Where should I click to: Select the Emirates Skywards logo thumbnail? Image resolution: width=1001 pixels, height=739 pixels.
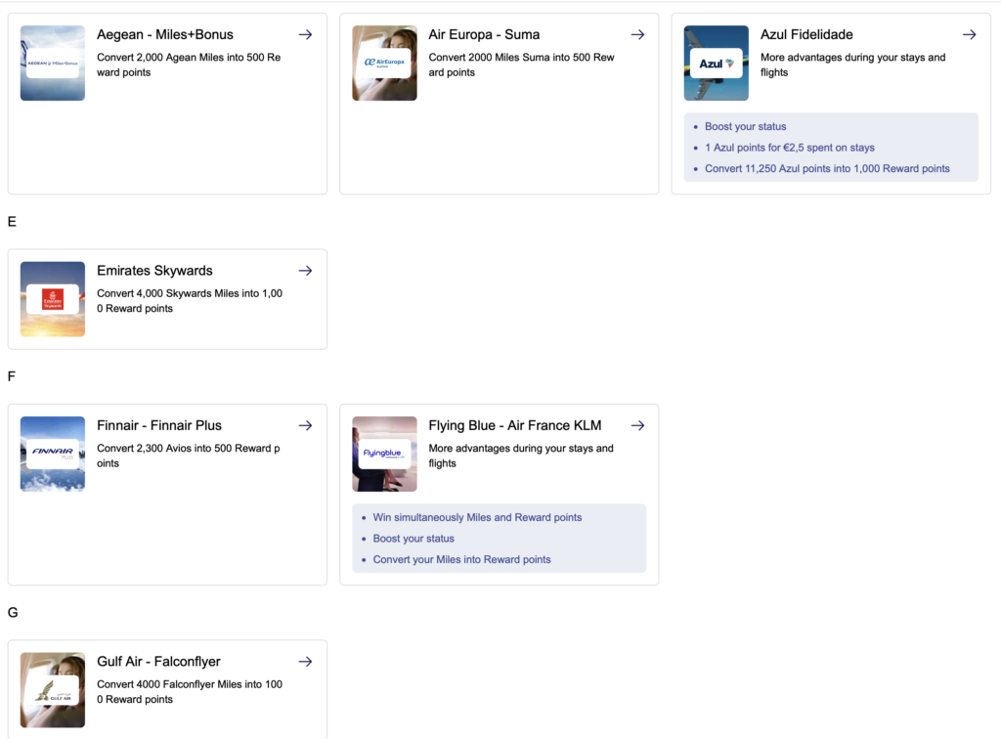point(53,299)
